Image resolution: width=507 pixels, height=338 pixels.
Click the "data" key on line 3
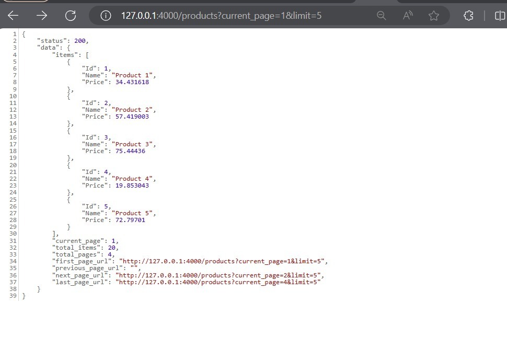pyautogui.click(x=48, y=48)
